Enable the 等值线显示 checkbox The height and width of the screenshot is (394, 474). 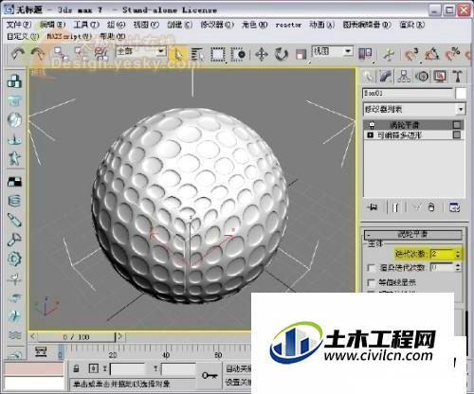(x=372, y=282)
